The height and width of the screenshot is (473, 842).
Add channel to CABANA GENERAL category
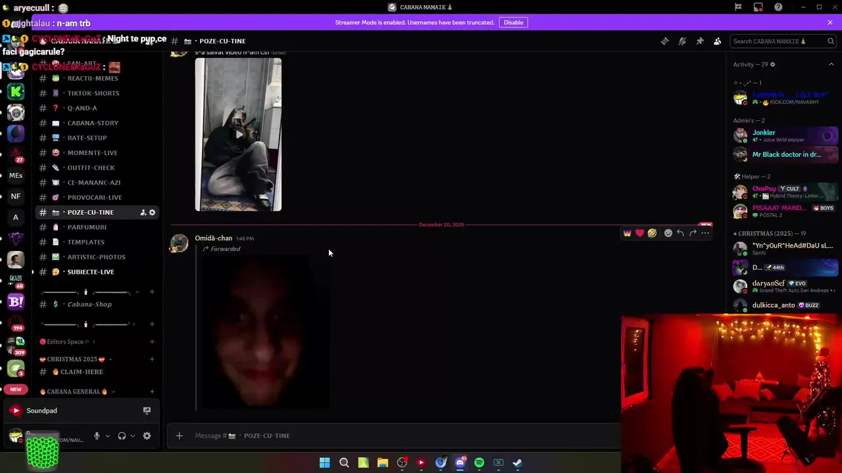coord(152,392)
